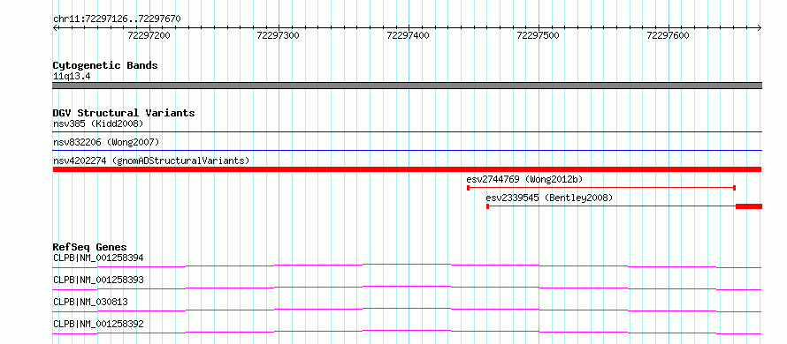Open esv2744769 (Wong2012b) variant label

524,179
